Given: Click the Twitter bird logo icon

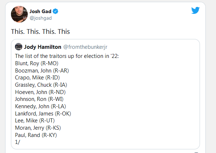Looking at the screenshot, I should (195, 10).
